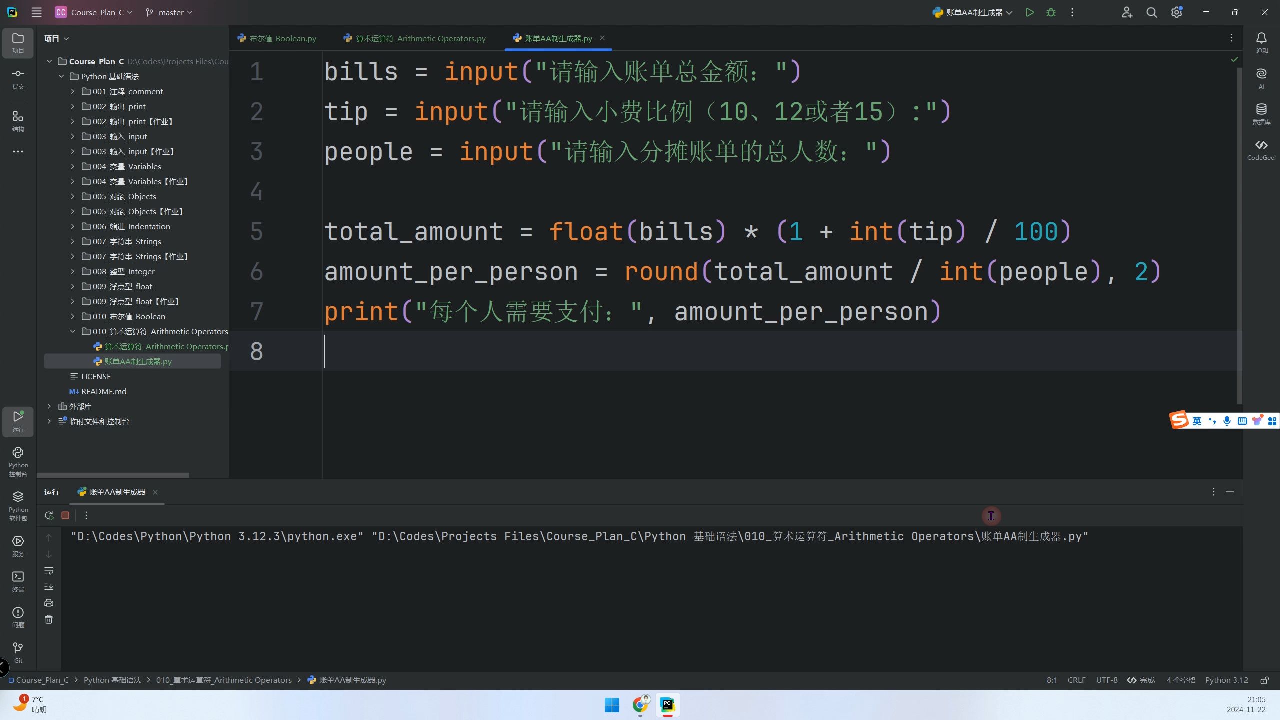
Task: Select 账单AA制生成器.py in project tree
Action: [x=132, y=361]
